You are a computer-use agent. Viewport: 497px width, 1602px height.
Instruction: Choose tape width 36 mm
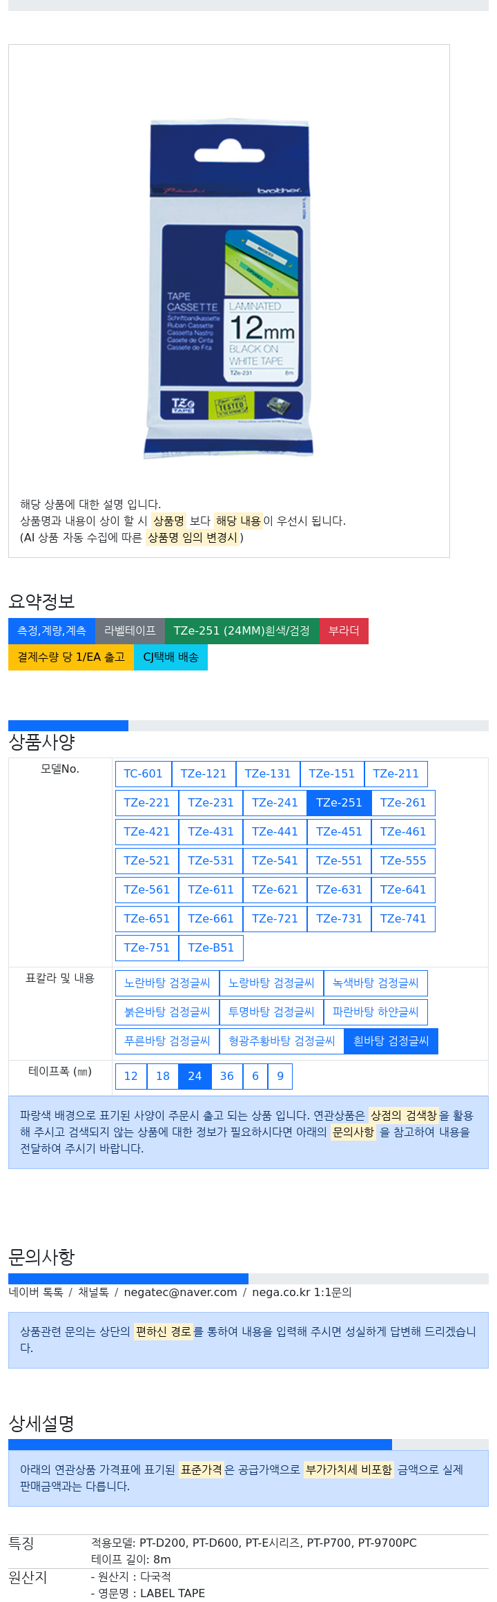227,1076
